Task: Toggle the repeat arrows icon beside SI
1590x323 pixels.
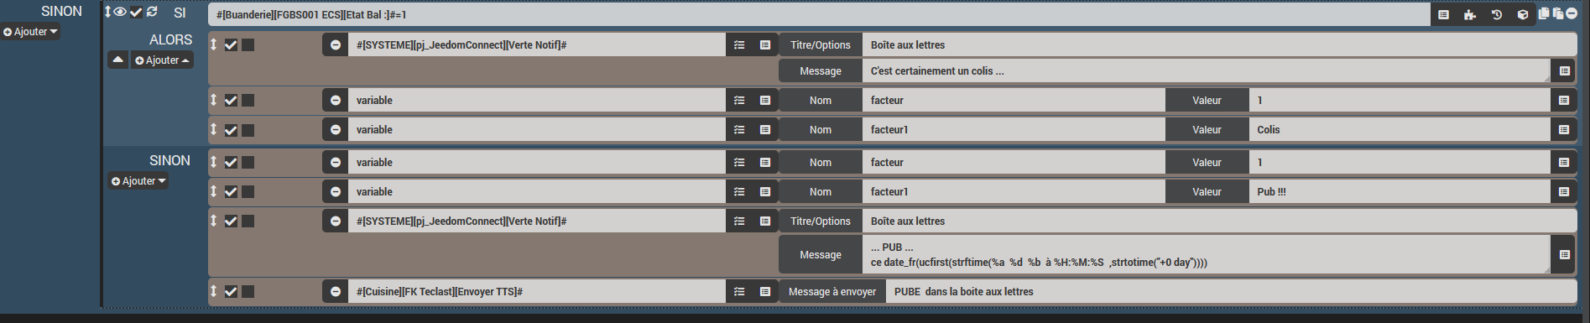Action: click(152, 12)
